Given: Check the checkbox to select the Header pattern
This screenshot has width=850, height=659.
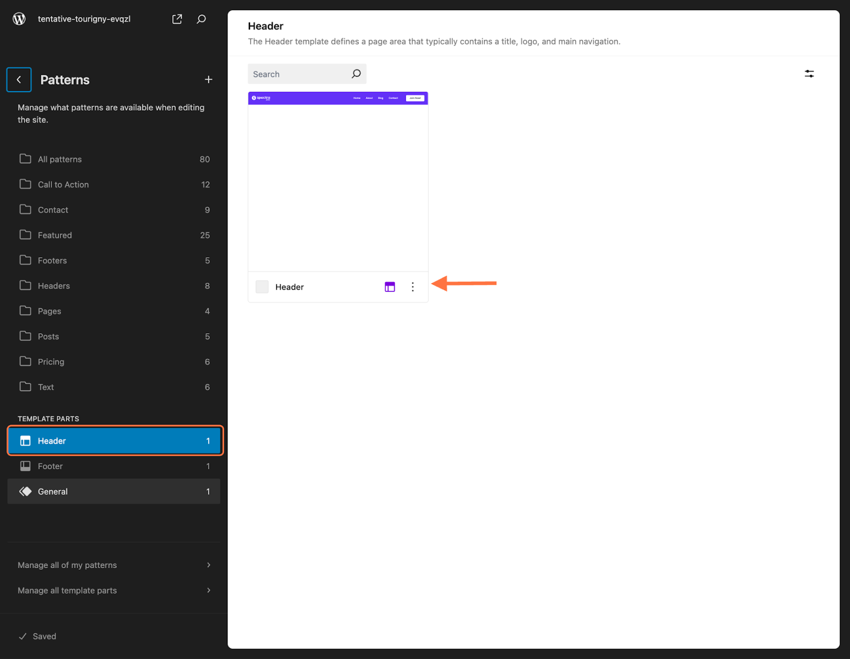Looking at the screenshot, I should tap(261, 286).
